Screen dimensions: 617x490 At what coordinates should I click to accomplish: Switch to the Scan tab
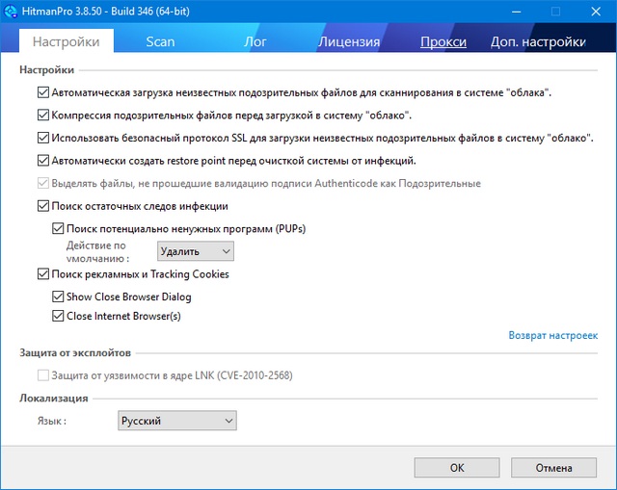pyautogui.click(x=160, y=41)
